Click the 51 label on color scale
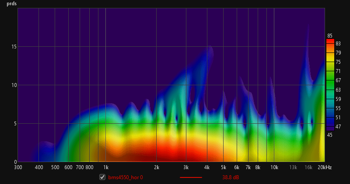This screenshot has height=184, width=350. click(x=338, y=117)
